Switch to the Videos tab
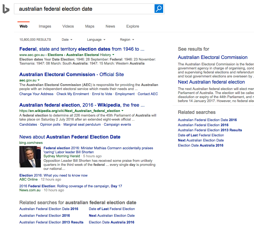 point(68,26)
